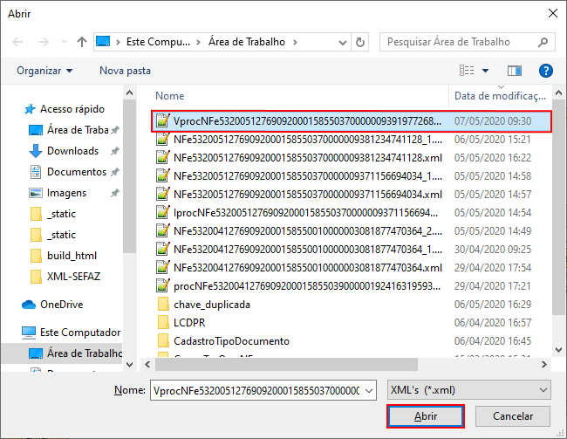Image resolution: width=567 pixels, height=439 pixels.
Task: Click the file list horizontal scrollbar thumb
Action: [286, 365]
